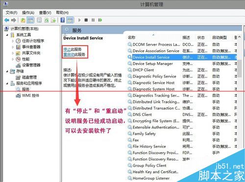
Task: Select DNS Client service row
Action: 182,114
